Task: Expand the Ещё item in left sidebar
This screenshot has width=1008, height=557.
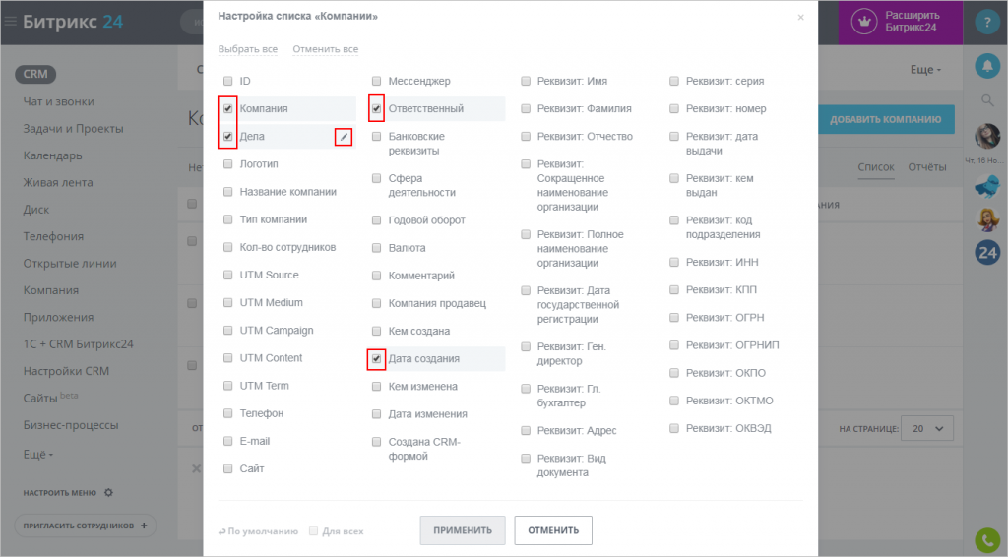Action: tap(38, 455)
